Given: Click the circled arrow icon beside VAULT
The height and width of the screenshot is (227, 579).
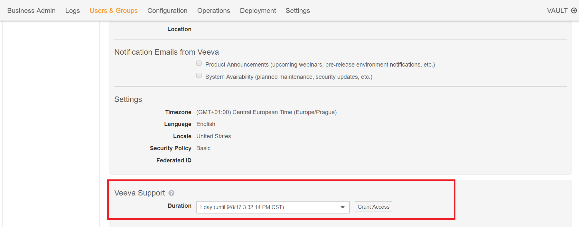Looking at the screenshot, I should point(574,11).
